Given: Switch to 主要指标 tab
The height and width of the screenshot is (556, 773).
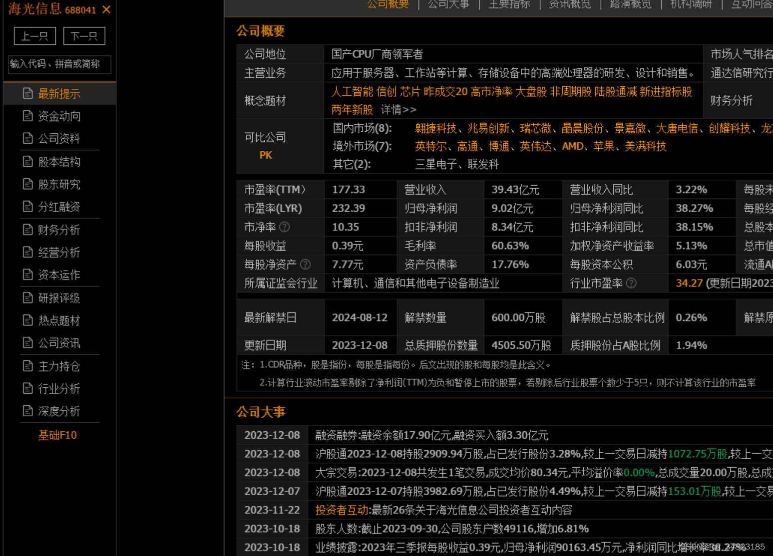Looking at the screenshot, I should click(509, 4).
